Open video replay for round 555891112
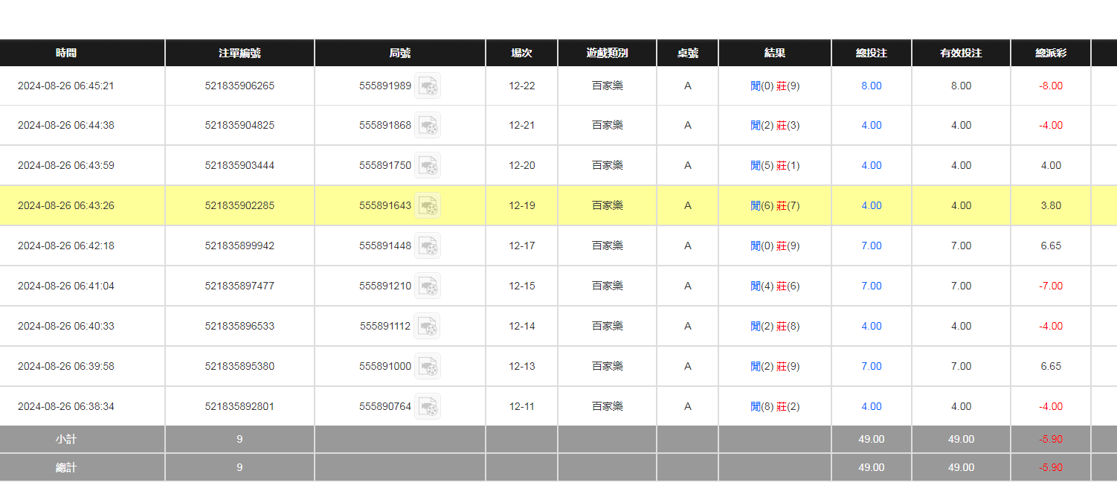 pos(427,327)
